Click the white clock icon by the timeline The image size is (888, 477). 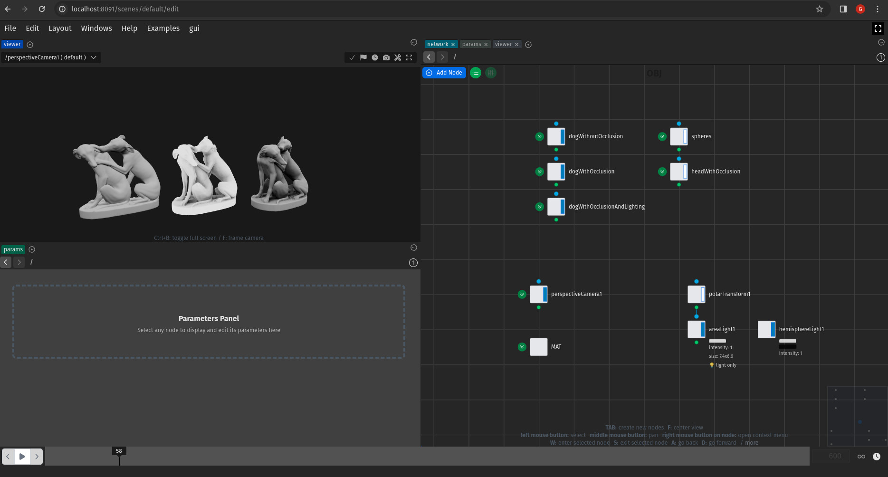coord(877,457)
